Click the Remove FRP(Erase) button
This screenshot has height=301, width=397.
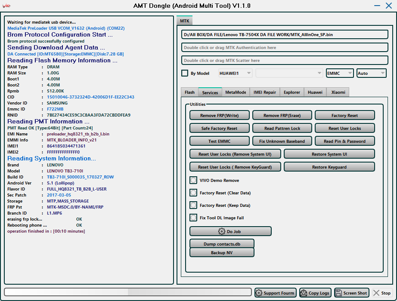tap(282, 115)
